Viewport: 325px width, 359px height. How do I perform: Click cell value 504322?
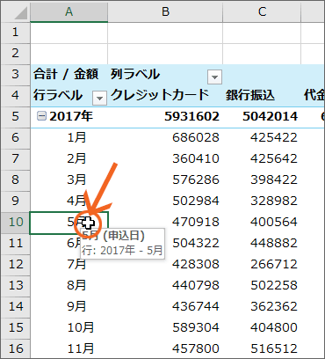pos(196,243)
